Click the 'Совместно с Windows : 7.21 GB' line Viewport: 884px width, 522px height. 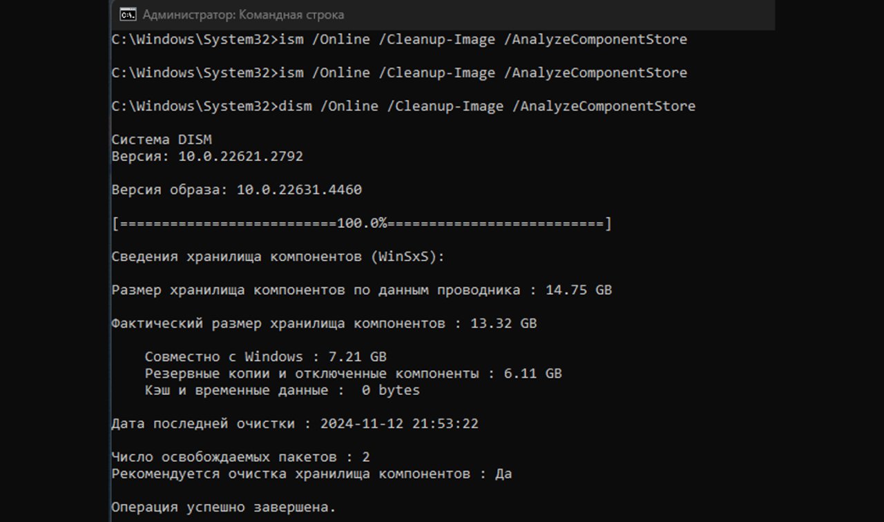click(265, 357)
